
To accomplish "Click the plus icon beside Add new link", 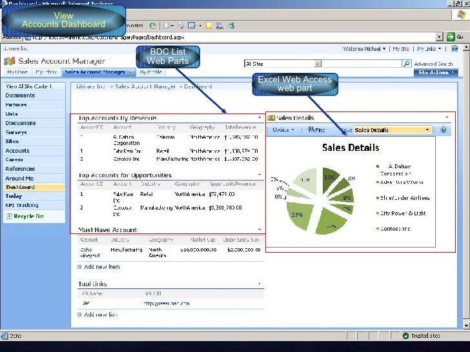I will tap(79, 315).
